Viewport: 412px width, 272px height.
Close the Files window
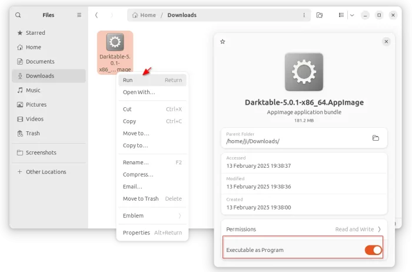pyautogui.click(x=393, y=15)
